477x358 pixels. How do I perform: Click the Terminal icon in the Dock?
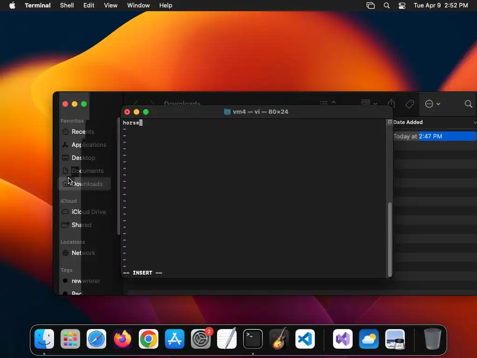[253, 339]
